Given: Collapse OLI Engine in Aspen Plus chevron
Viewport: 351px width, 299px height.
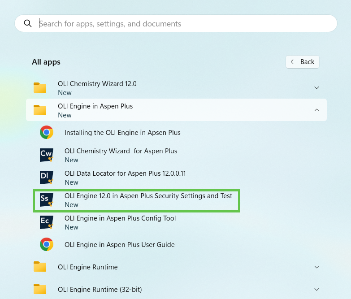Looking at the screenshot, I should click(x=316, y=110).
